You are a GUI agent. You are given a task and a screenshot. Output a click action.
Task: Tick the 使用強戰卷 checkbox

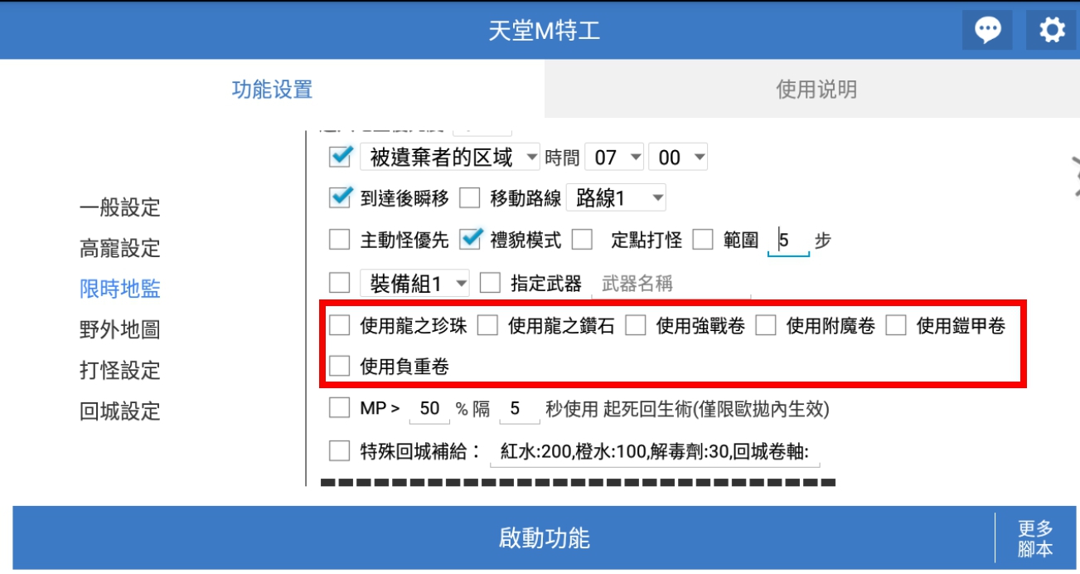(x=636, y=326)
